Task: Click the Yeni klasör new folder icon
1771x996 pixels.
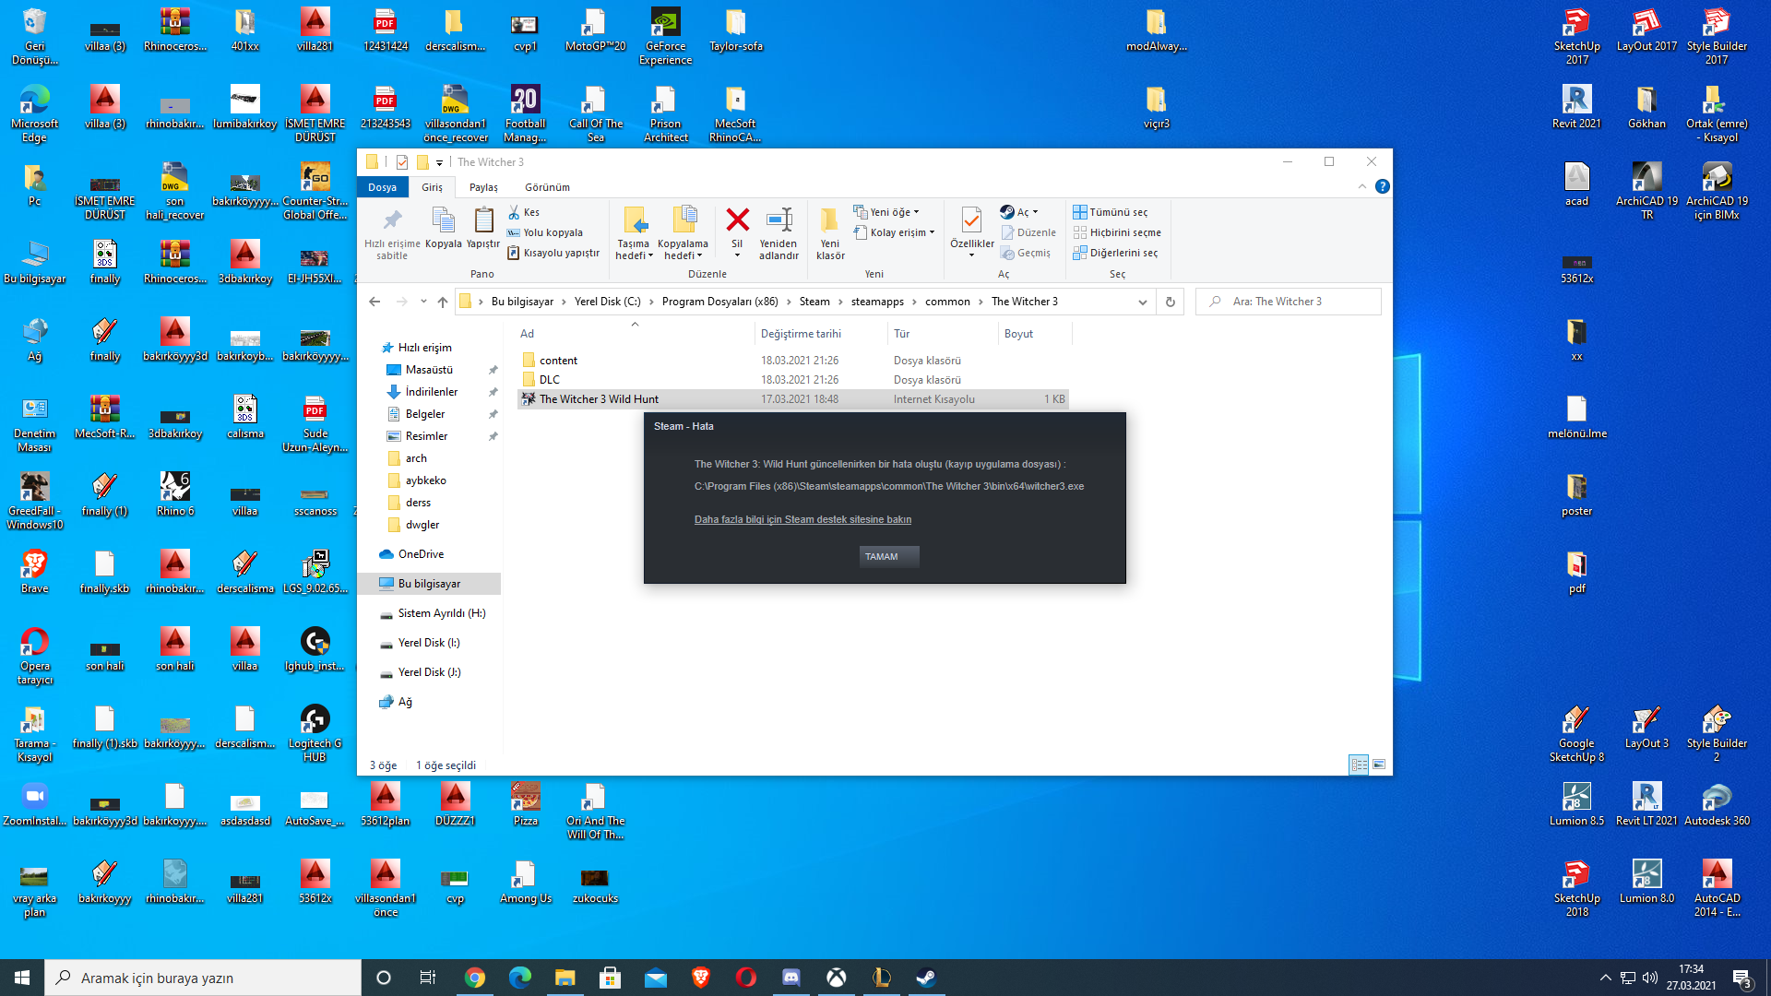Action: click(x=829, y=221)
